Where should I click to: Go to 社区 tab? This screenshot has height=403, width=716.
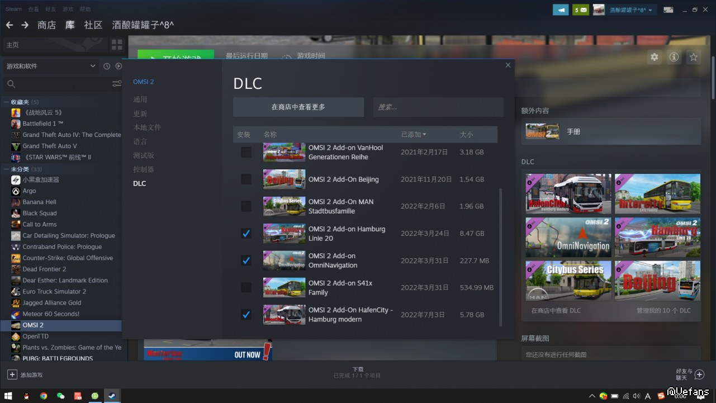click(x=93, y=25)
